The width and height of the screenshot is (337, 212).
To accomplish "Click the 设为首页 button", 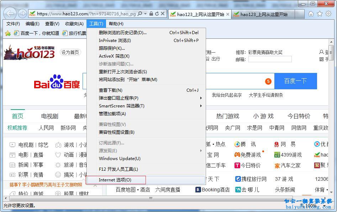I will point(70,52).
